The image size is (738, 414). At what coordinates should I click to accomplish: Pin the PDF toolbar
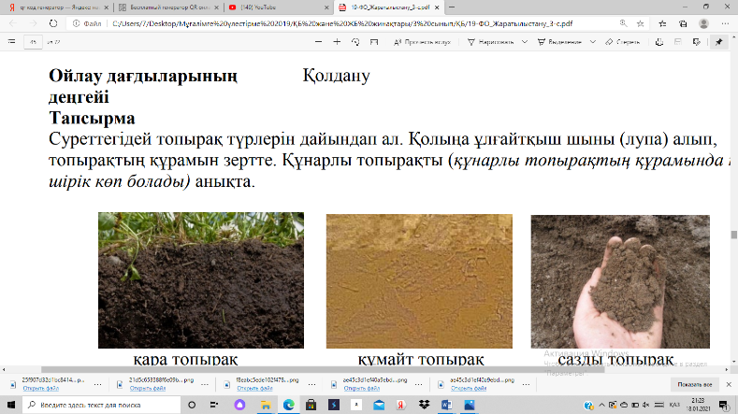pyautogui.click(x=718, y=42)
